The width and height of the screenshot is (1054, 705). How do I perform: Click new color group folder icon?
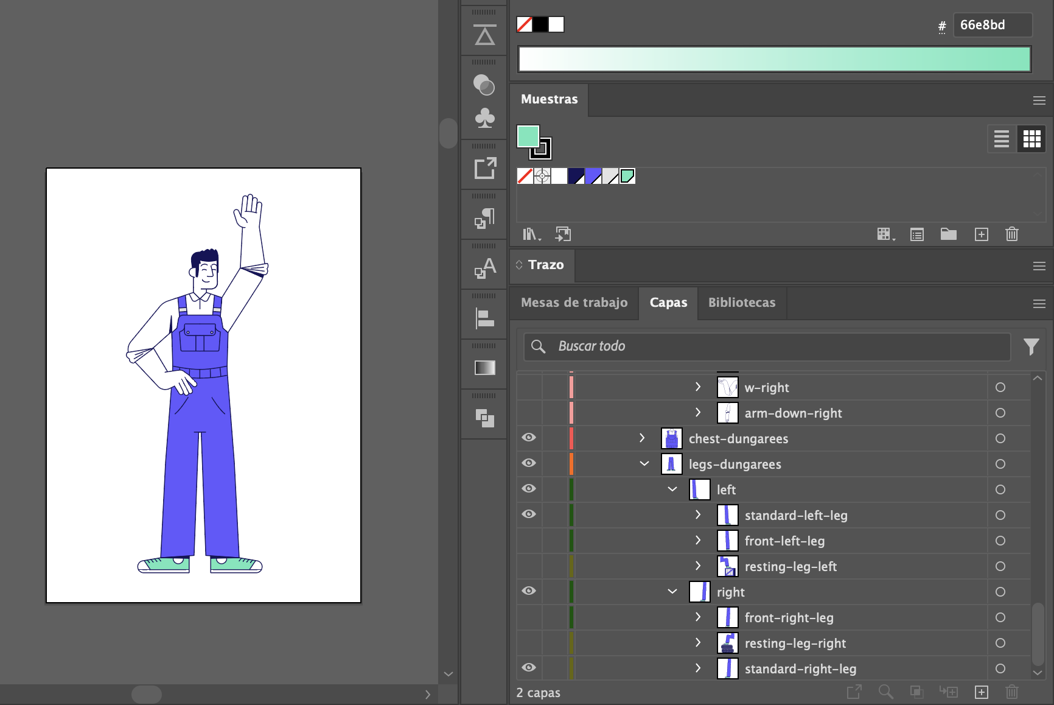(948, 234)
